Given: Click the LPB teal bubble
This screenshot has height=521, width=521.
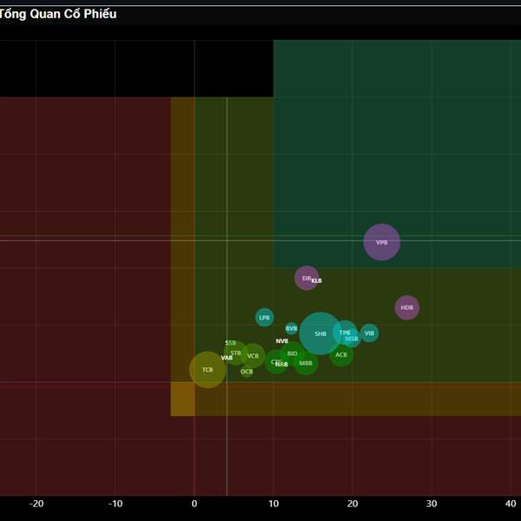Looking at the screenshot, I should click(265, 317).
